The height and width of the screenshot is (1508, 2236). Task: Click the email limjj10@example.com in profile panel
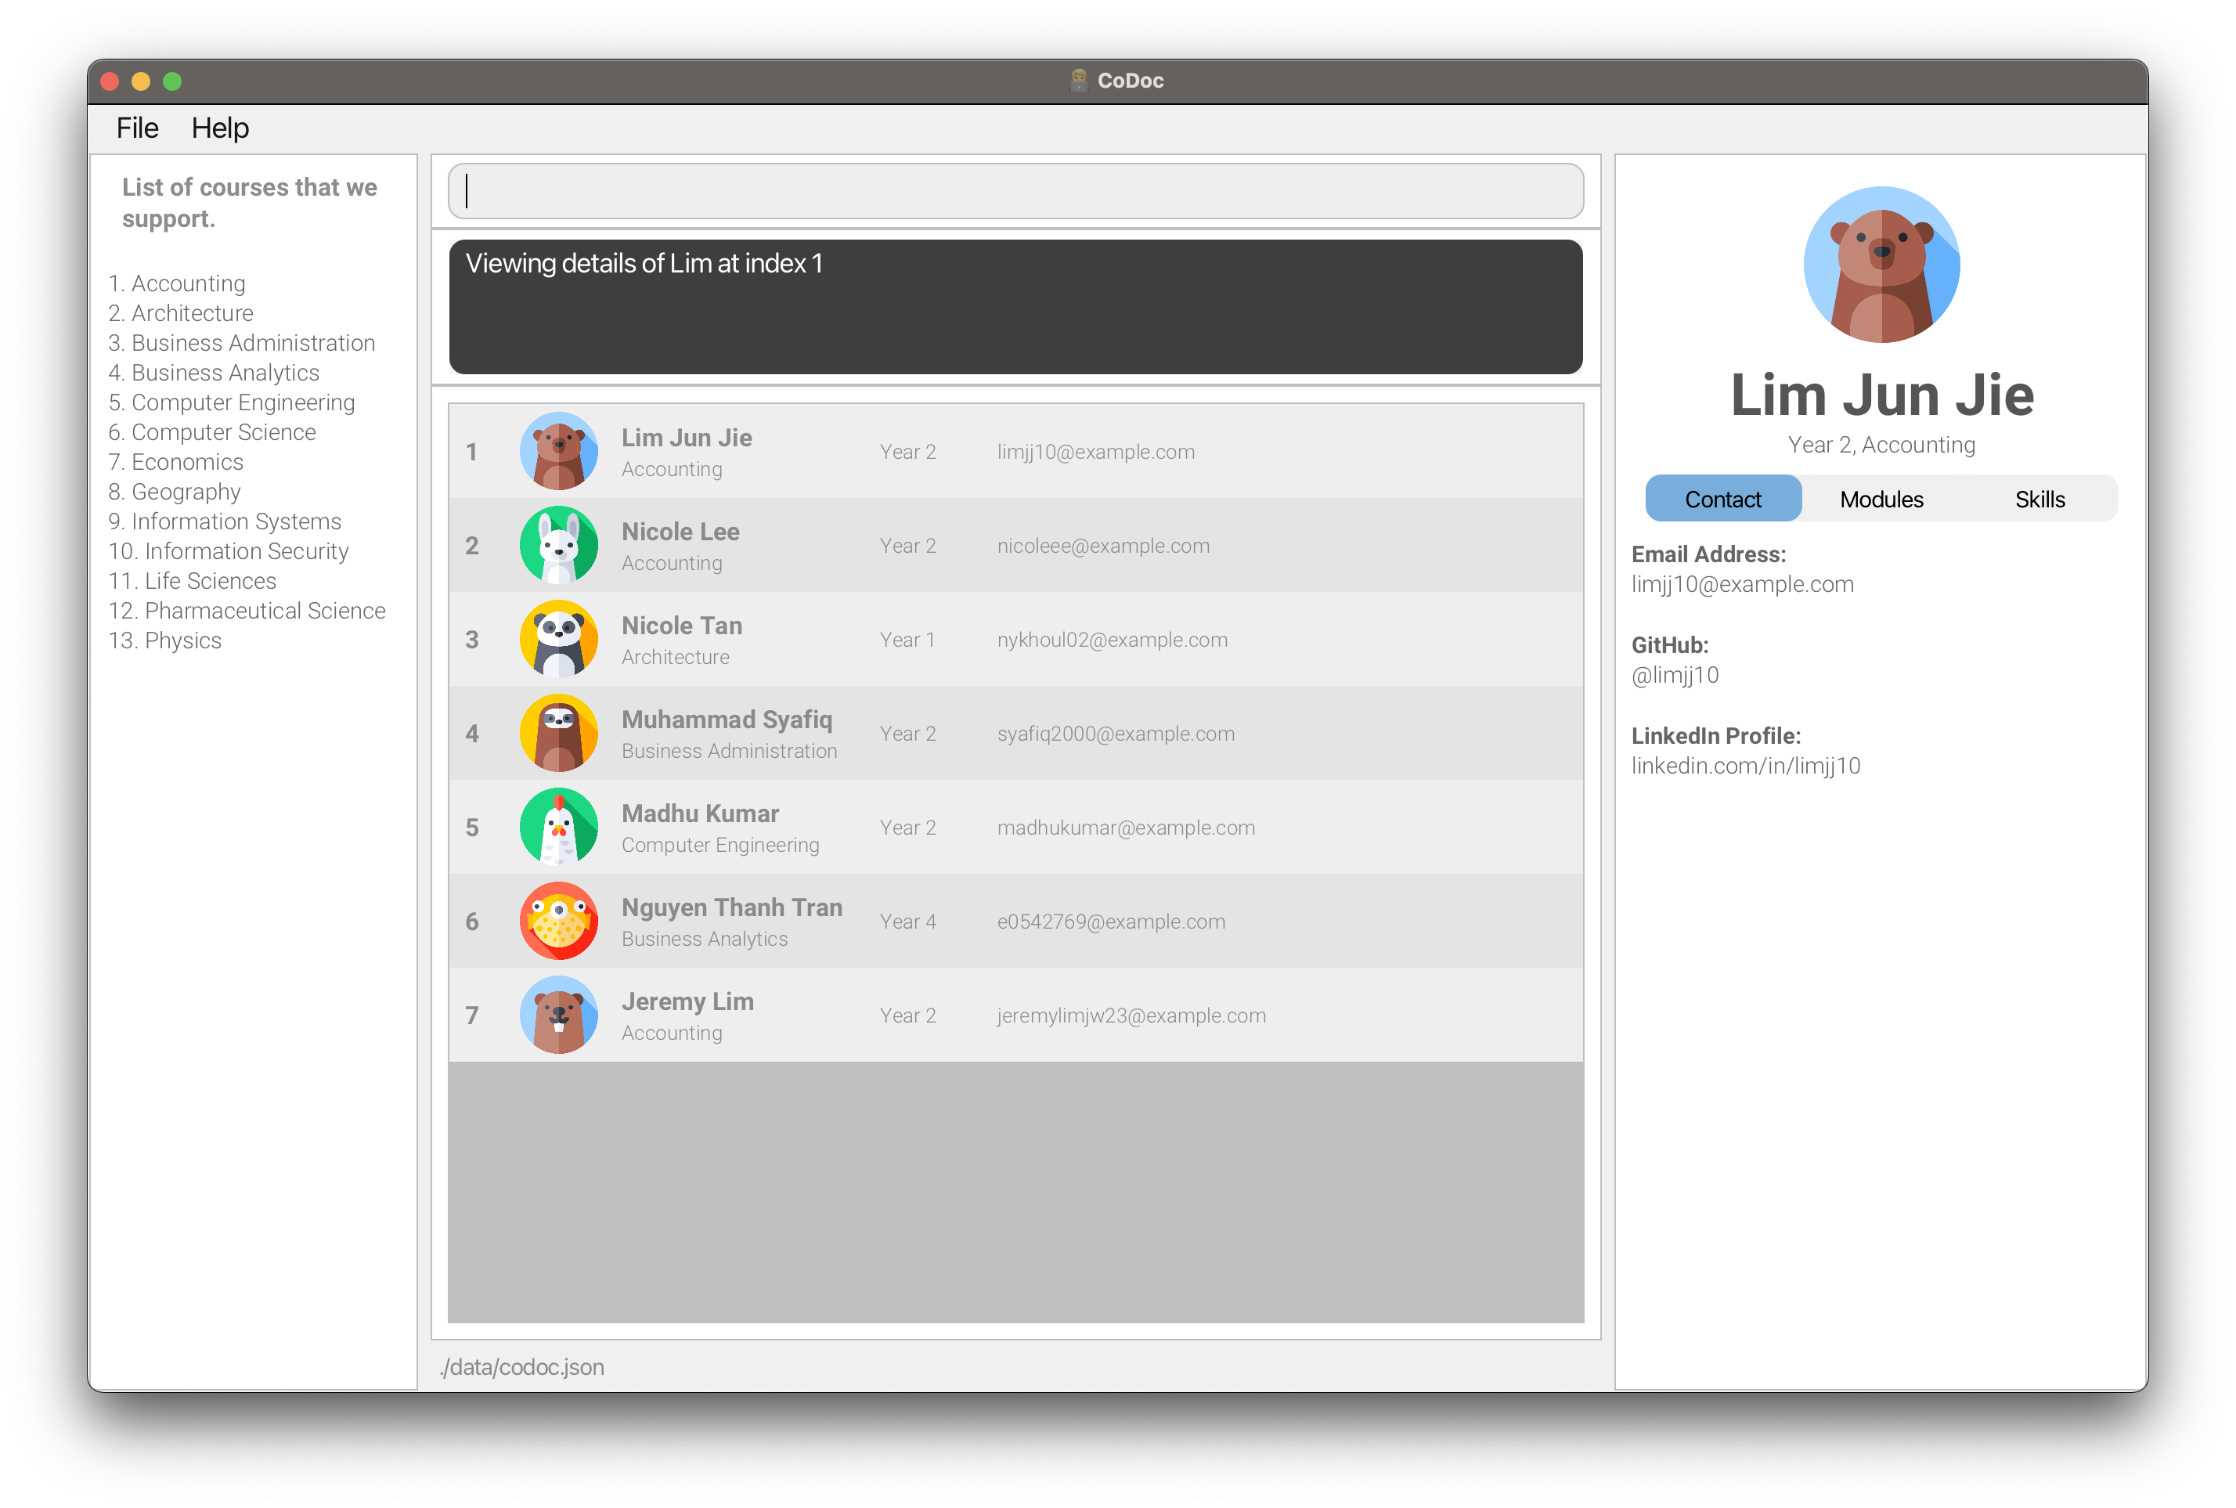pos(1742,584)
